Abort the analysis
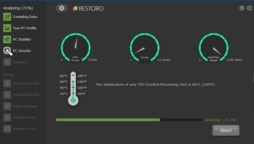 [226, 130]
